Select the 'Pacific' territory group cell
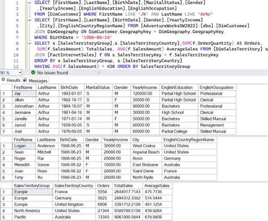268x221 pixels. pos(33,217)
